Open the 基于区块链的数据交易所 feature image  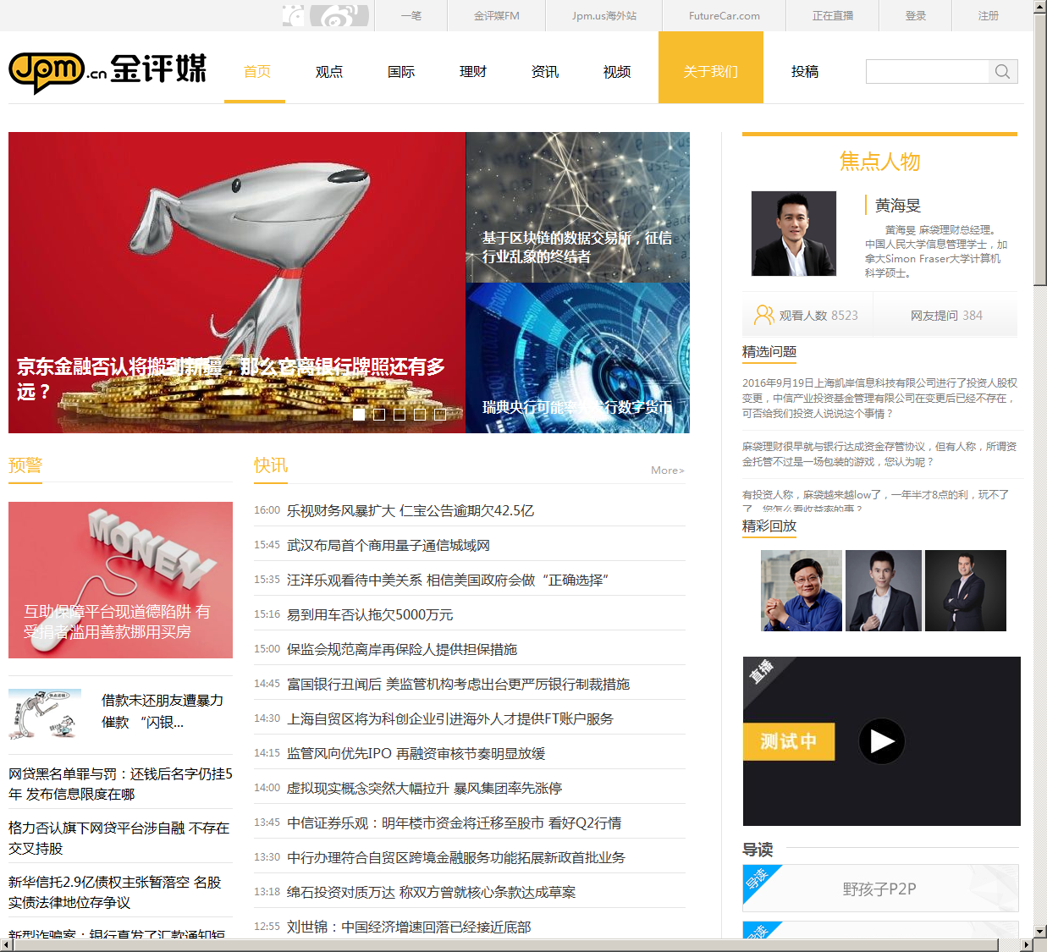click(577, 206)
